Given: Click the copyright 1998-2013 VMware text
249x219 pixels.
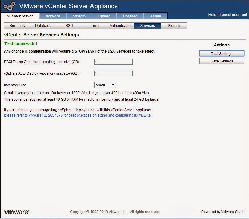Looking at the screenshot, I should pos(115,212).
